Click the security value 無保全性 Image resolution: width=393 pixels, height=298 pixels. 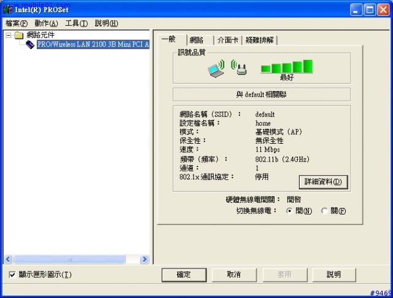270,141
